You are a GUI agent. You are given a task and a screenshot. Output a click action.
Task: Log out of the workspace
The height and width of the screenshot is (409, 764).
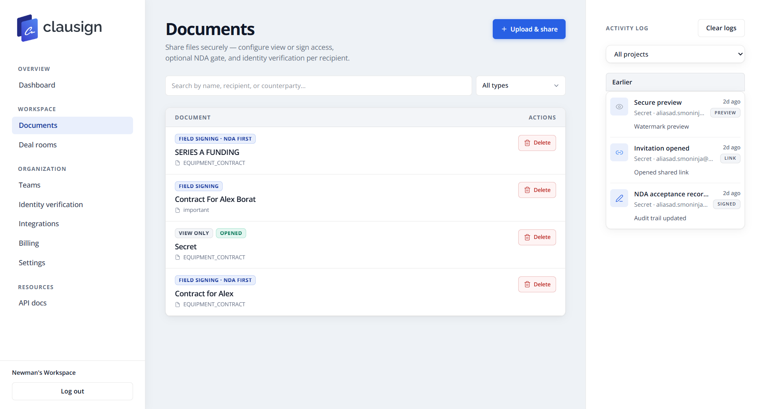(72, 391)
